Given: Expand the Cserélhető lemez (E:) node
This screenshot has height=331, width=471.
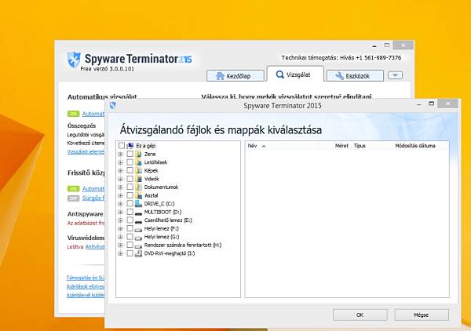Looking at the screenshot, I should (120, 220).
